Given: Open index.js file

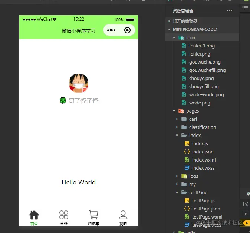Looking at the screenshot, I should click(200, 143).
